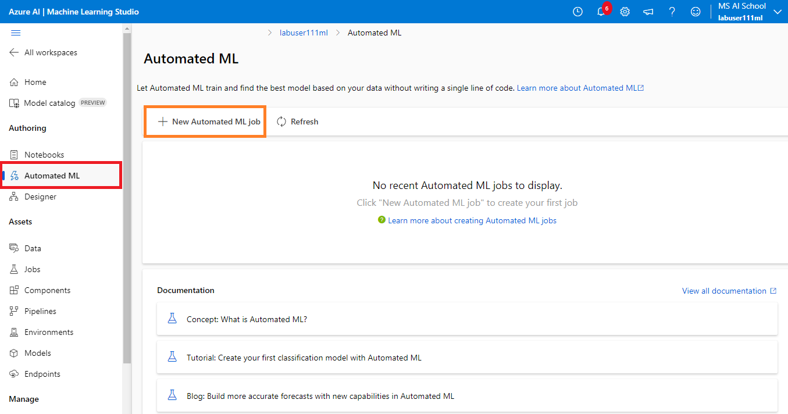
Task: Click external link icon beside View all documentation
Action: point(773,291)
